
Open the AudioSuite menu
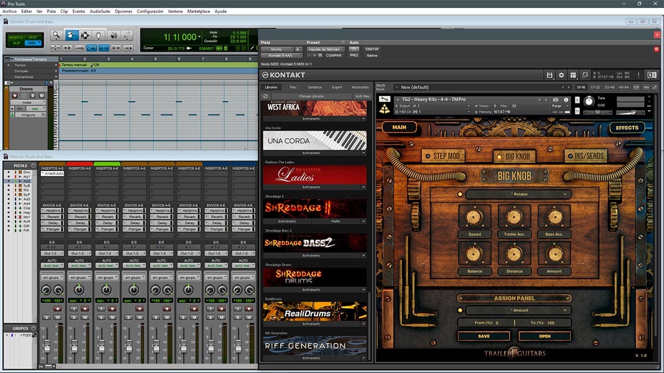click(100, 11)
